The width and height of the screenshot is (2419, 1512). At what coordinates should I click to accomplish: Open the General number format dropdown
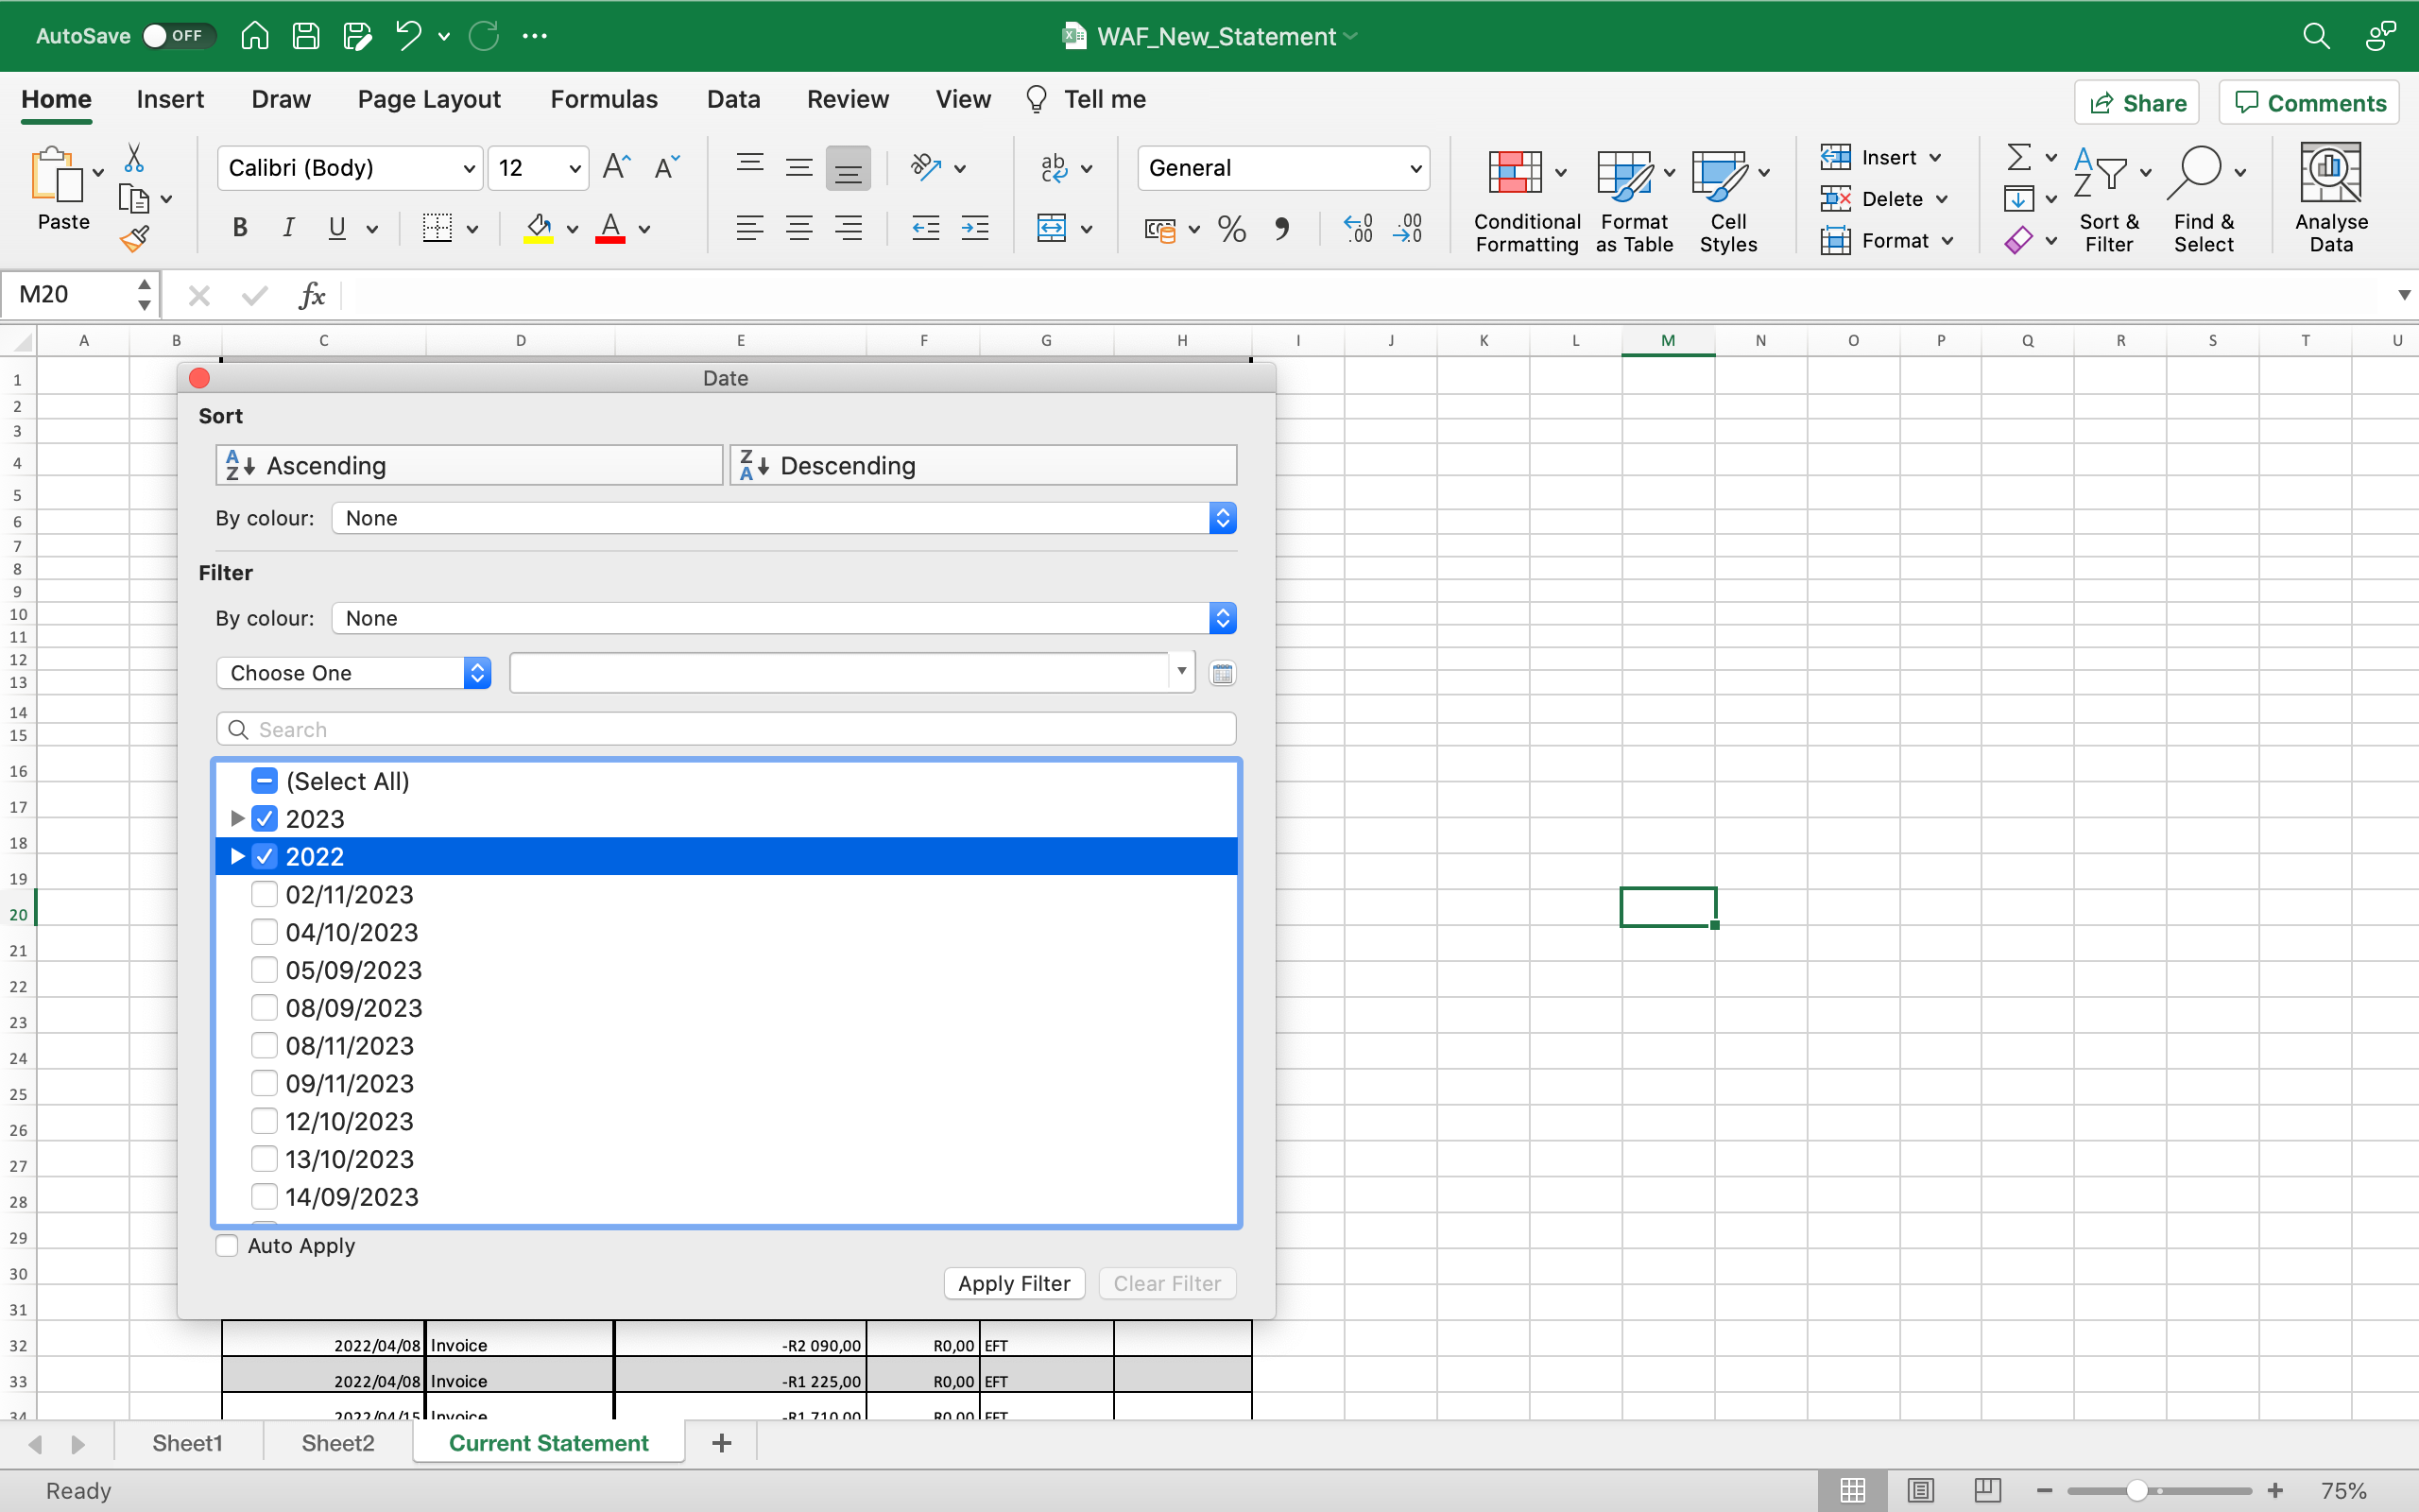pyautogui.click(x=1283, y=168)
